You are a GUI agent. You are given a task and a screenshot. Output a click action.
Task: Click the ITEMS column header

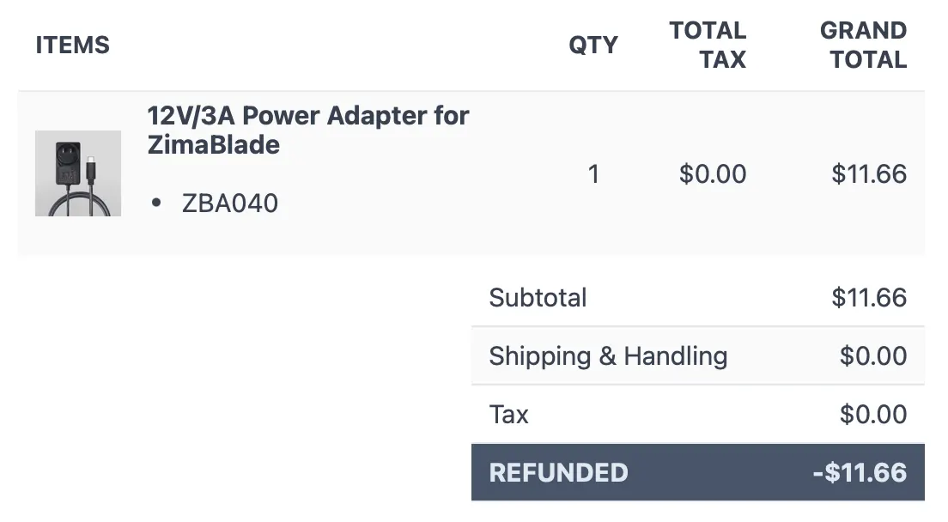[73, 45]
